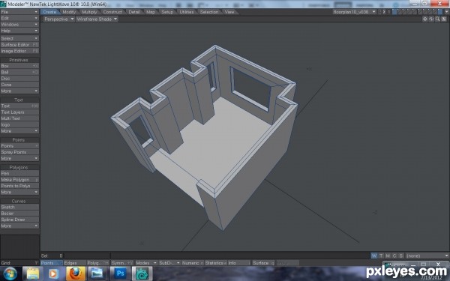
Task: Open the File menu dropdown
Action: [19, 12]
